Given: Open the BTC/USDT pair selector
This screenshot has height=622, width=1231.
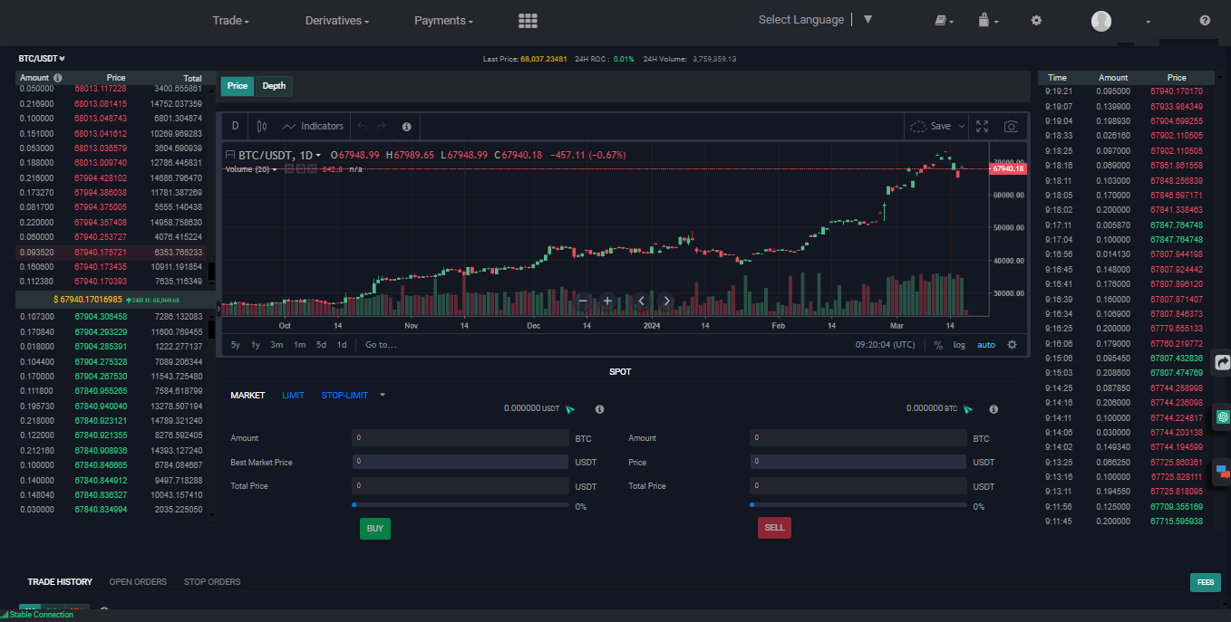Looking at the screenshot, I should point(40,58).
